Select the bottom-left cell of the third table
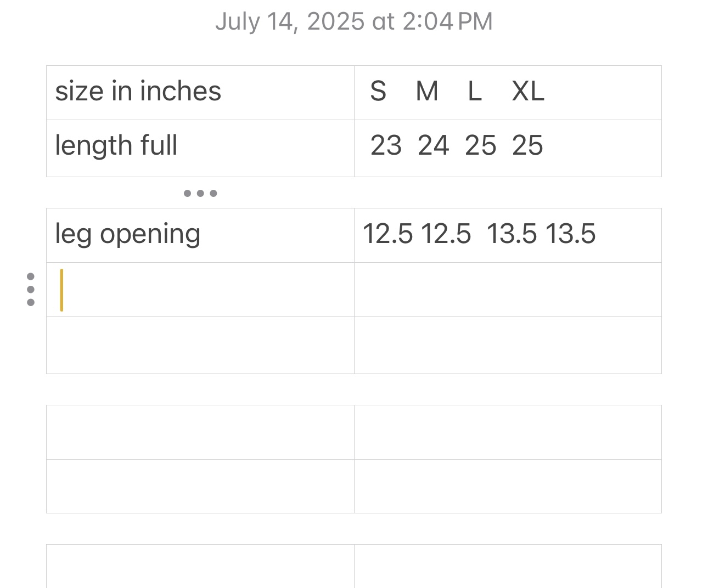708x588 pixels. (200, 486)
